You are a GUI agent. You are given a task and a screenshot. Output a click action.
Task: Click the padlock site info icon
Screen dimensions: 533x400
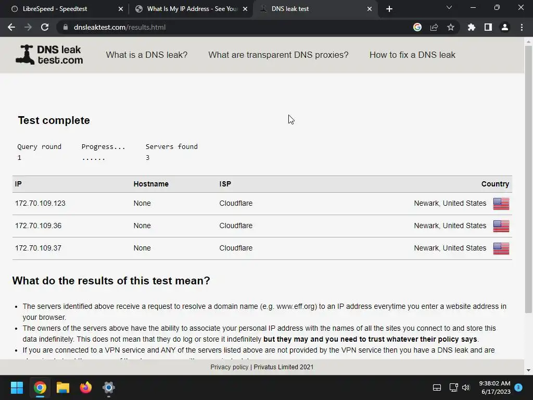click(66, 27)
